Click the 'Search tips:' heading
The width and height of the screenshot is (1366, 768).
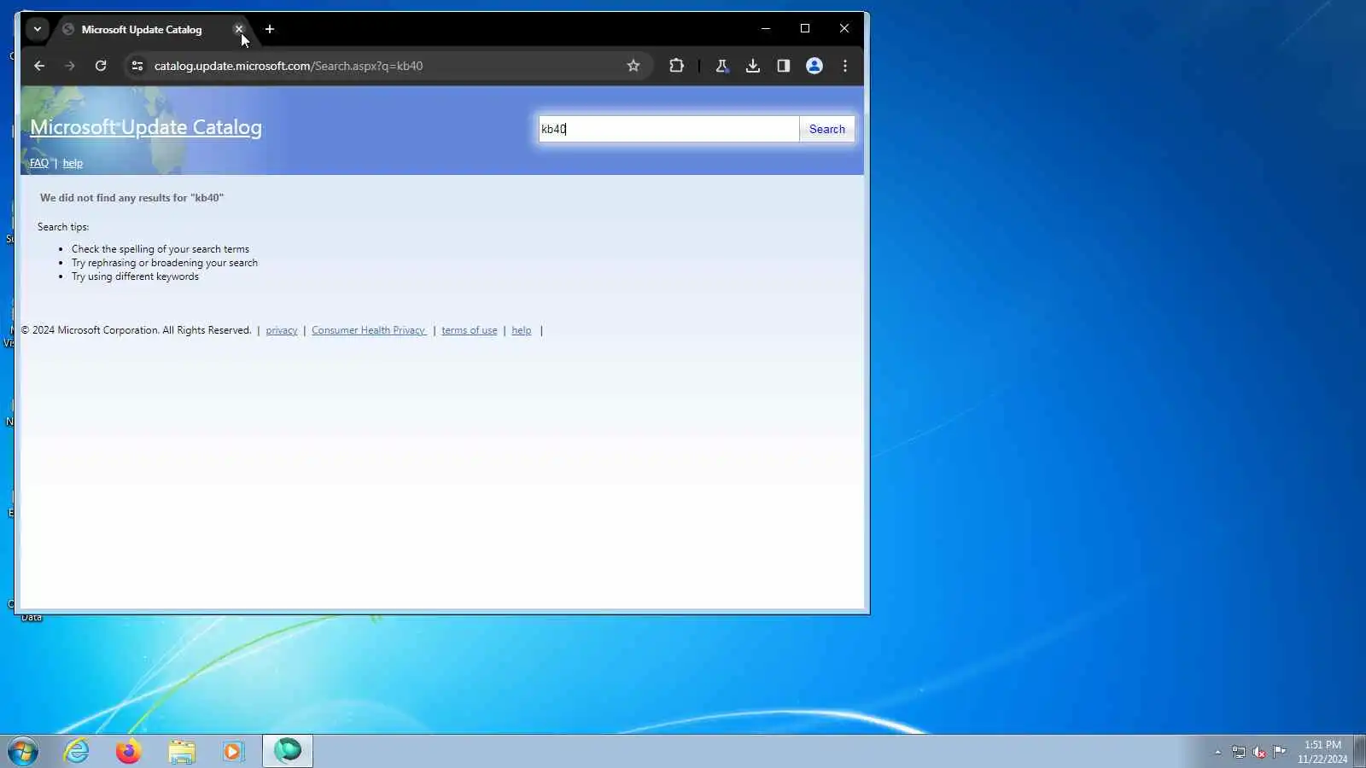[63, 227]
